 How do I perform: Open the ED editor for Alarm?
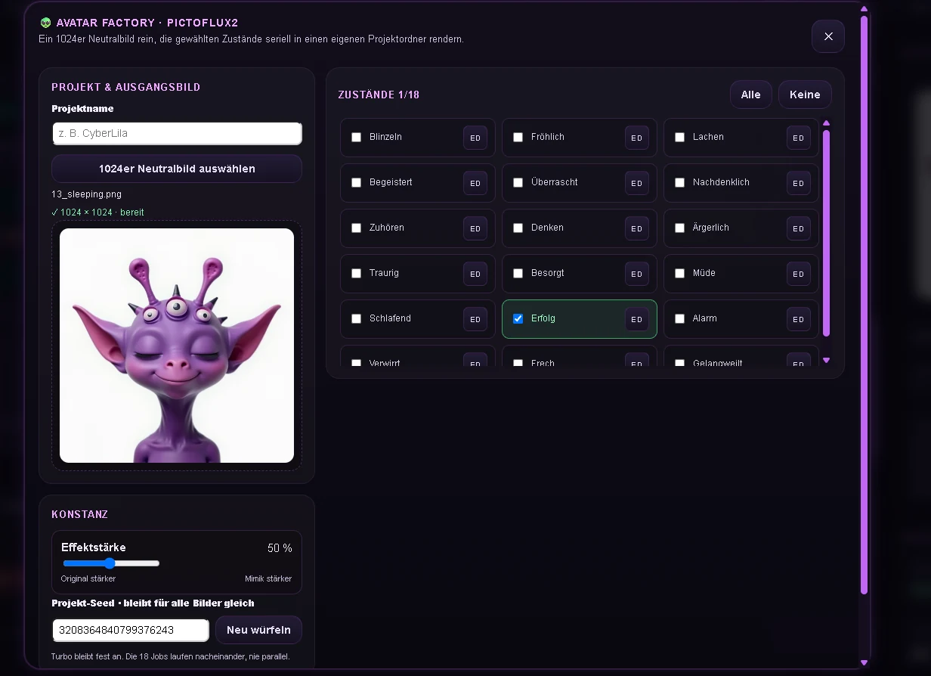799,319
